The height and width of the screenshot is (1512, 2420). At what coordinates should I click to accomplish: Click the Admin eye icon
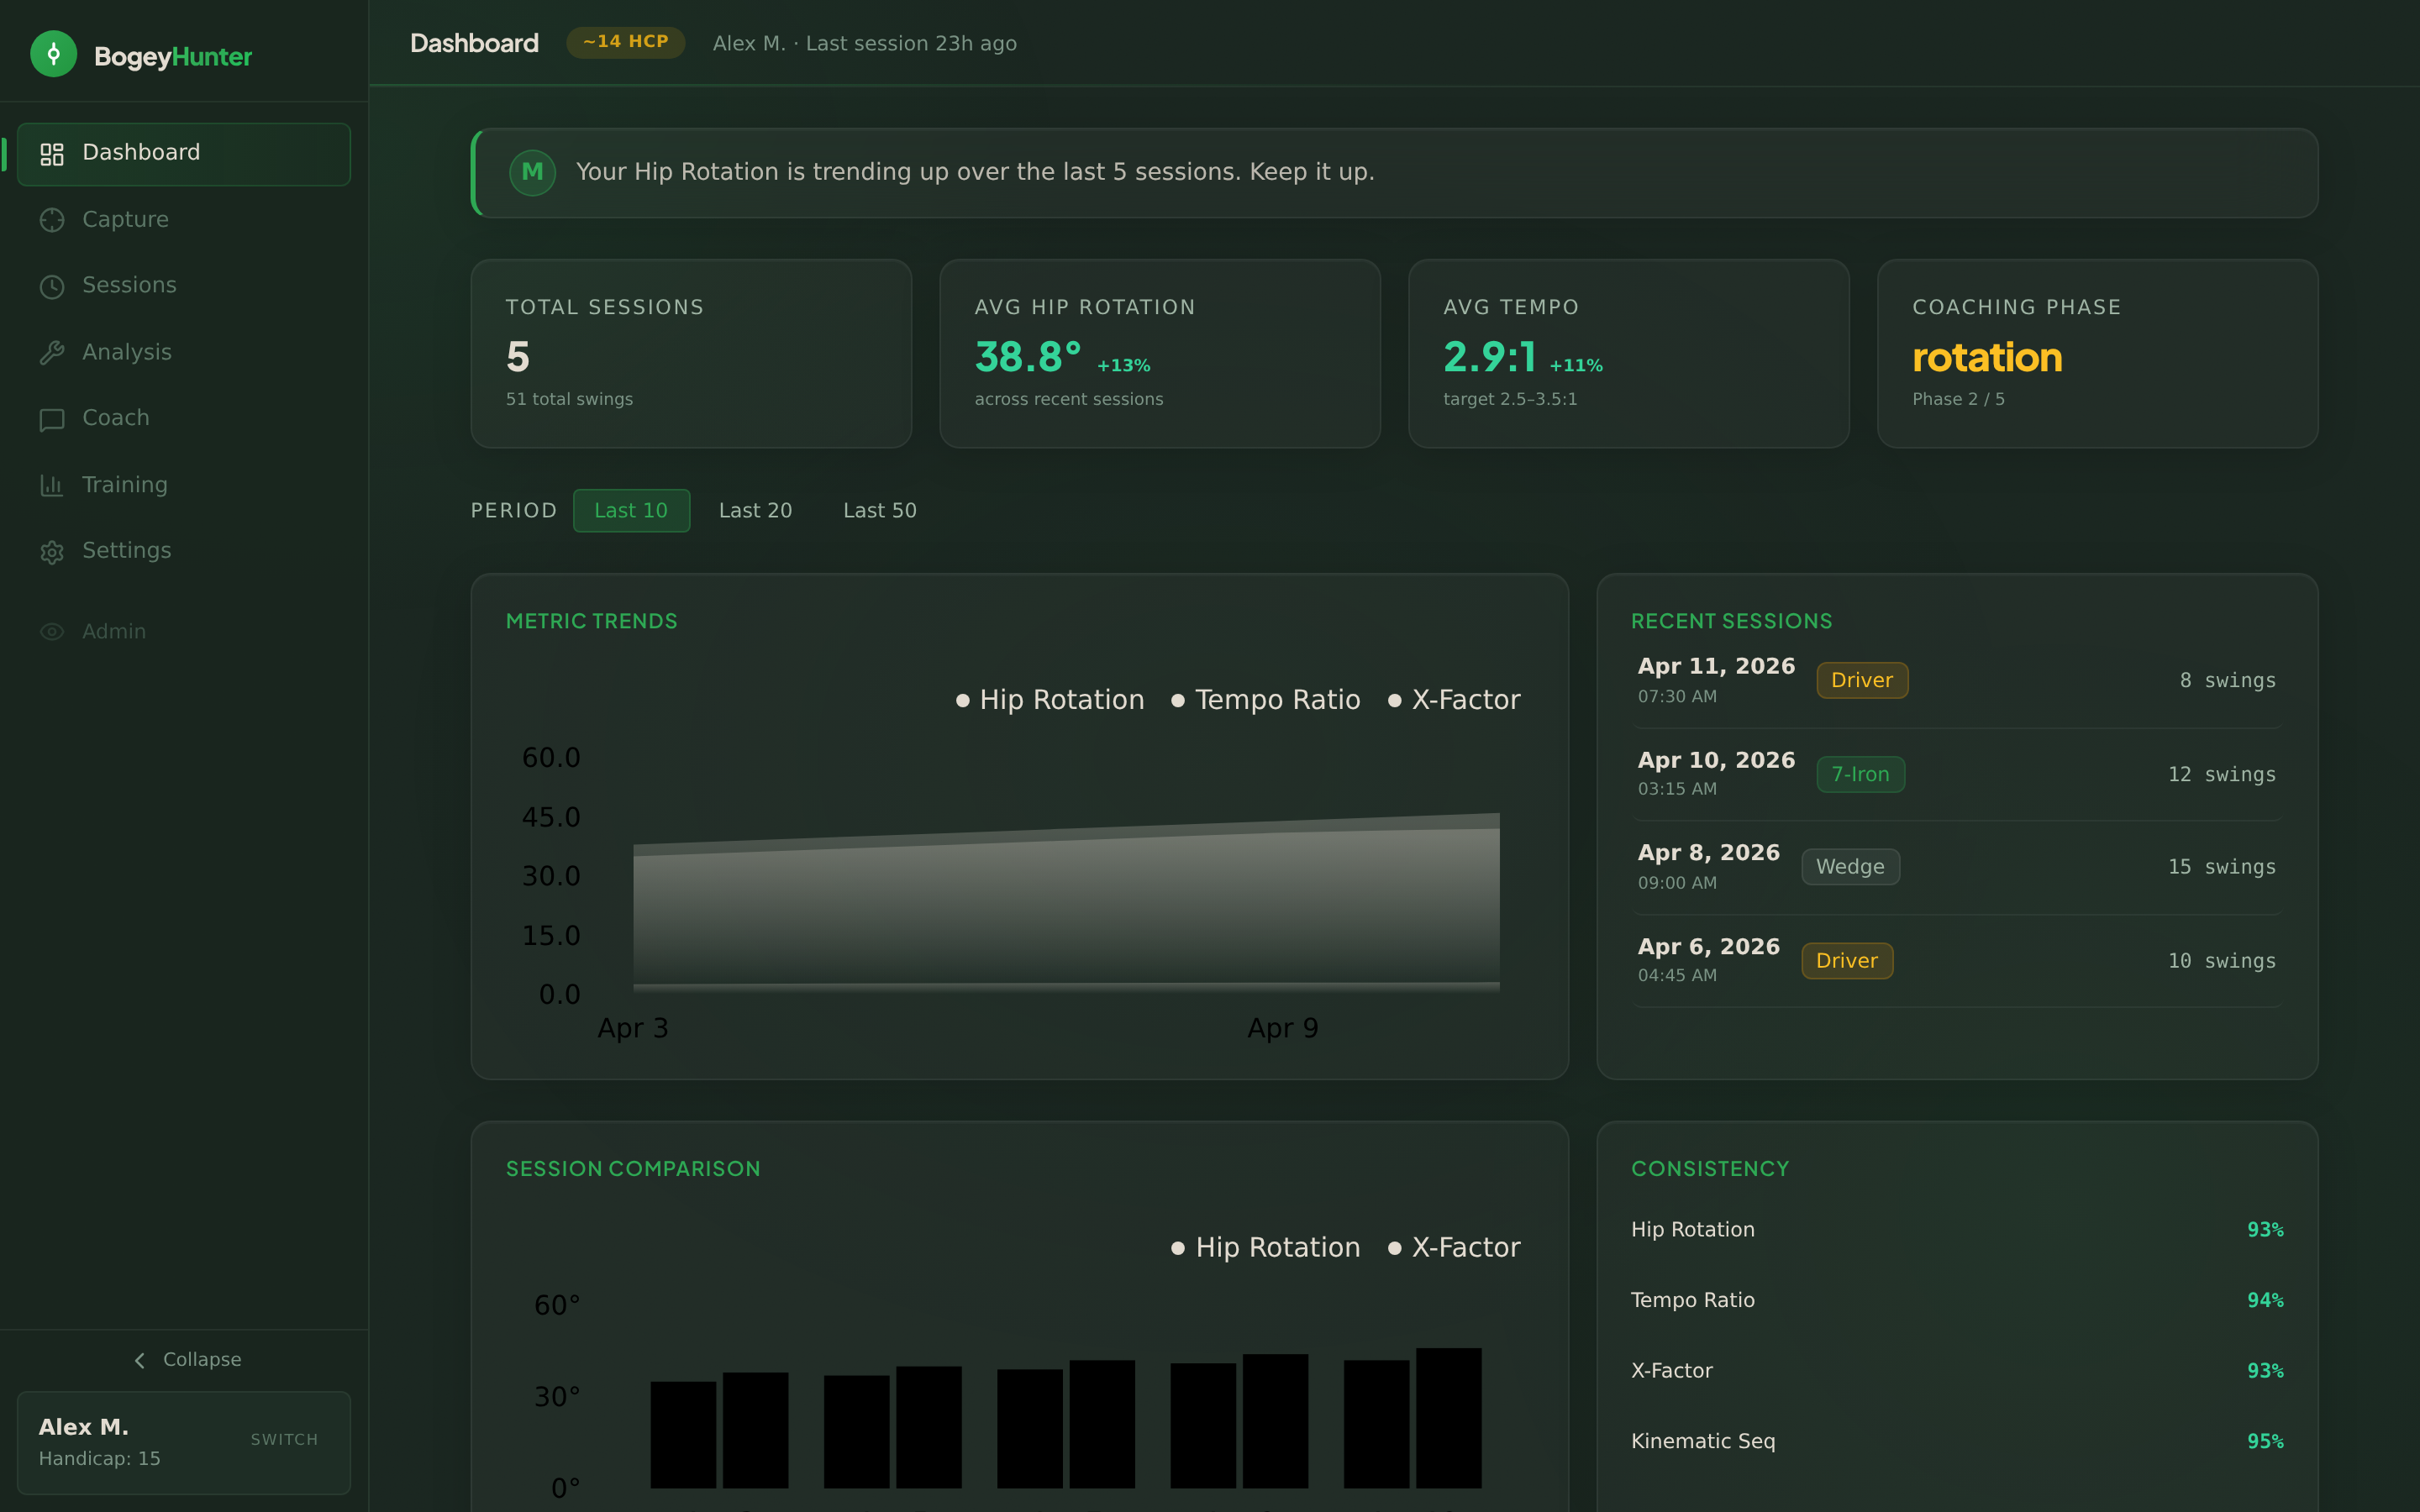point(52,632)
